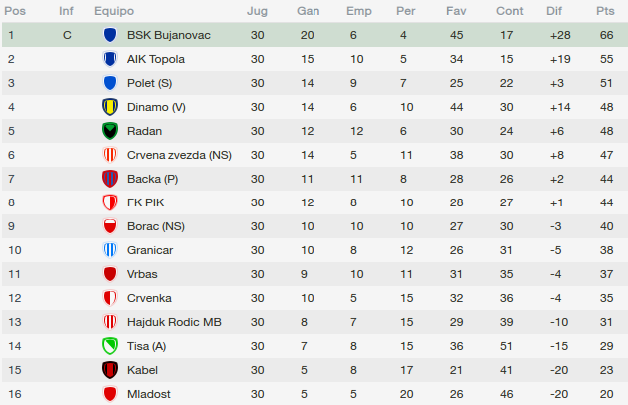
Task: Click the Borac (NS) team name
Action: 156,226
